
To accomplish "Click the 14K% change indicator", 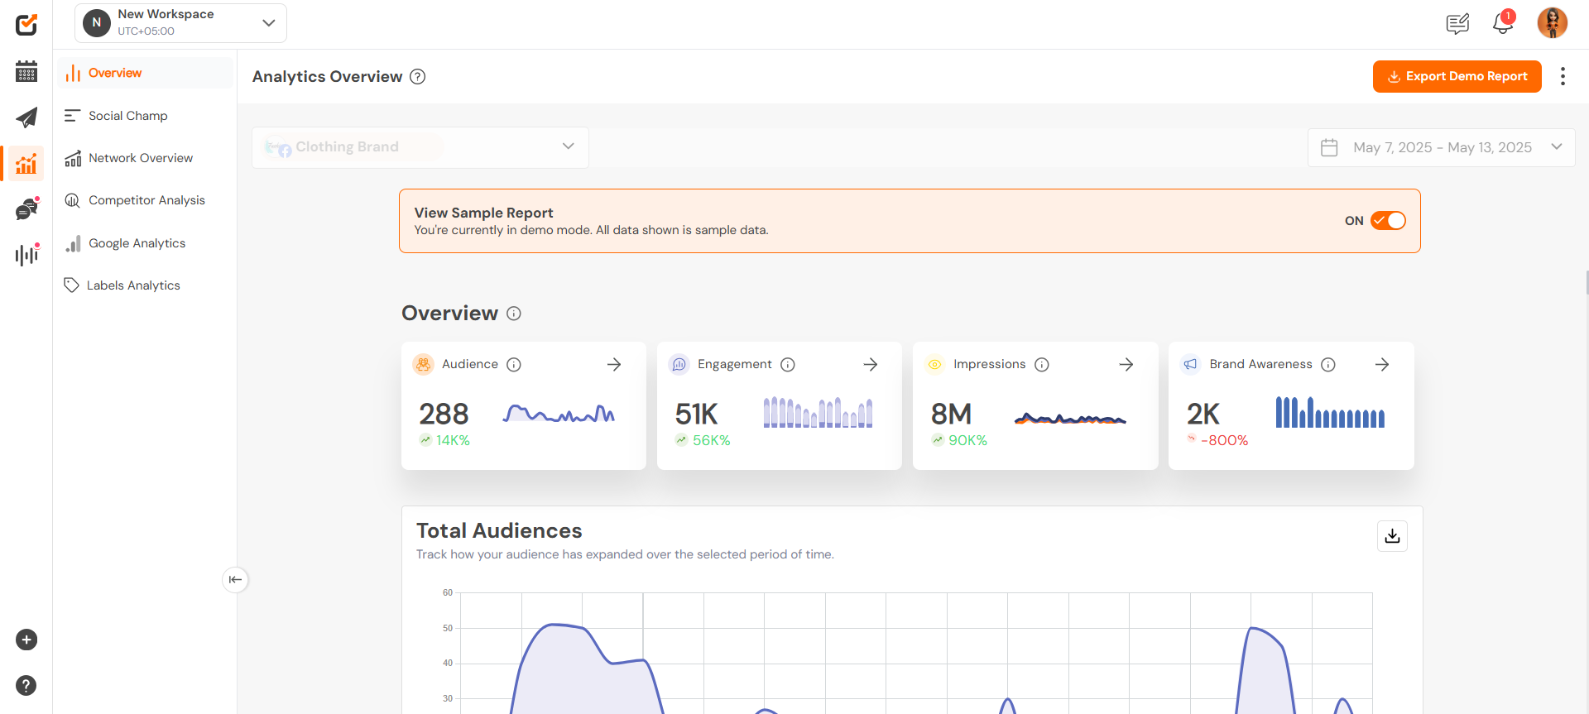I will 444,440.
